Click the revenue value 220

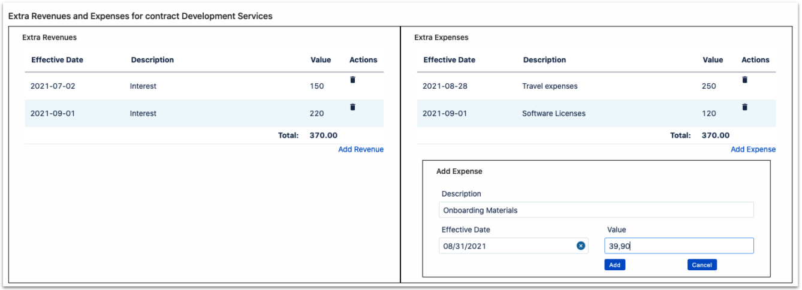pos(317,114)
